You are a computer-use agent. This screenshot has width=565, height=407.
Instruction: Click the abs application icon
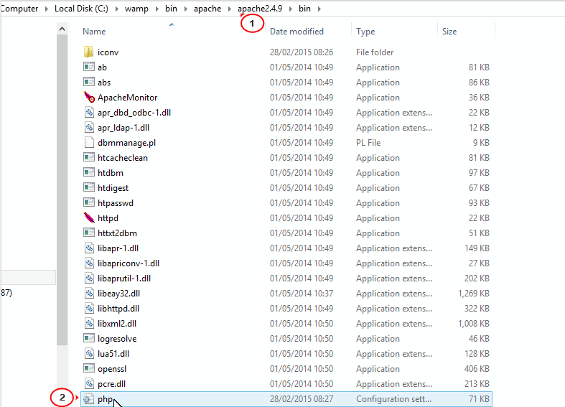click(88, 82)
